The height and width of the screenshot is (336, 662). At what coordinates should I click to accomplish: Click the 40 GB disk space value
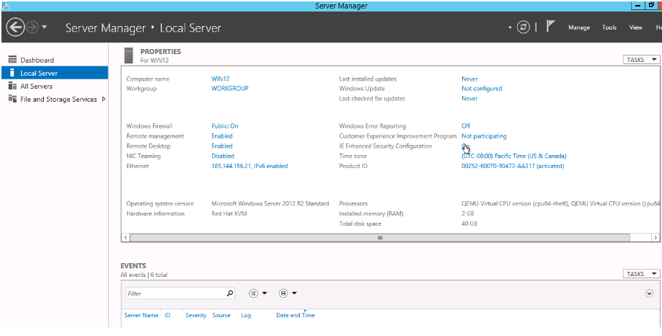click(469, 224)
